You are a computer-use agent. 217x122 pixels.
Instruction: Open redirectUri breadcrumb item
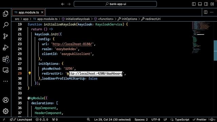[x=151, y=19]
